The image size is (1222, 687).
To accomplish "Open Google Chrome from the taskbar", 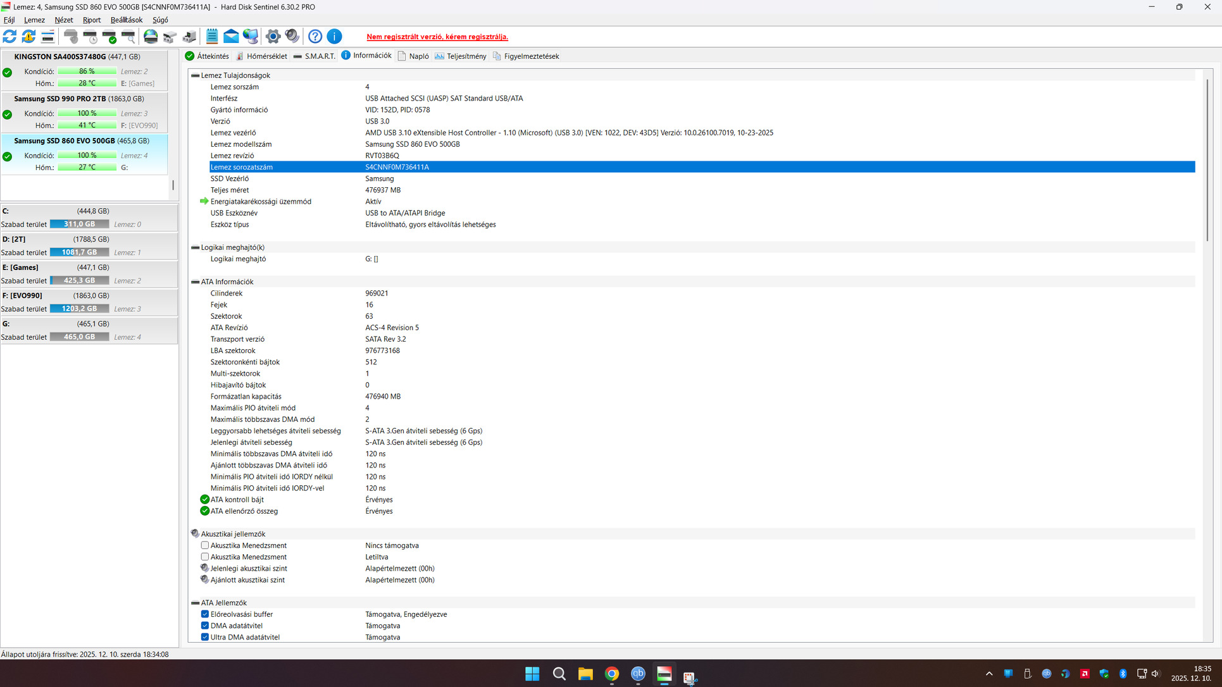I will [611, 674].
